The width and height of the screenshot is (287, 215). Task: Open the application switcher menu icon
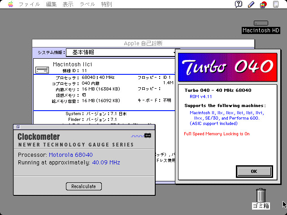276,4
